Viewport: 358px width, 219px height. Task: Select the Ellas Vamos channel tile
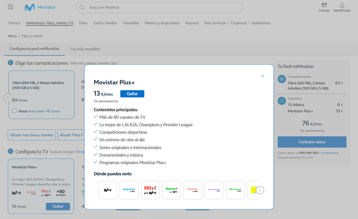coord(235,190)
